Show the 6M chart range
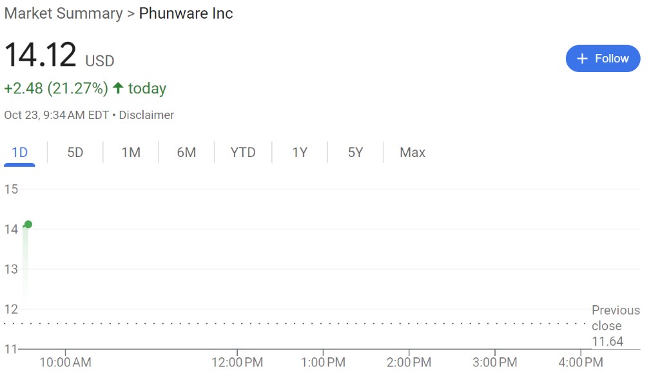This screenshot has height=376, width=660. (186, 153)
